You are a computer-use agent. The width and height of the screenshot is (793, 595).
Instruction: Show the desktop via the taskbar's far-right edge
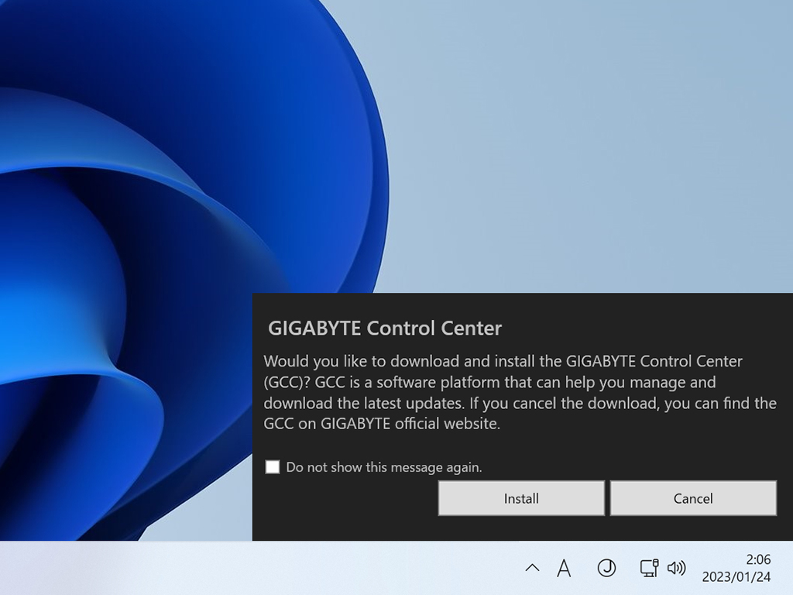click(790, 568)
